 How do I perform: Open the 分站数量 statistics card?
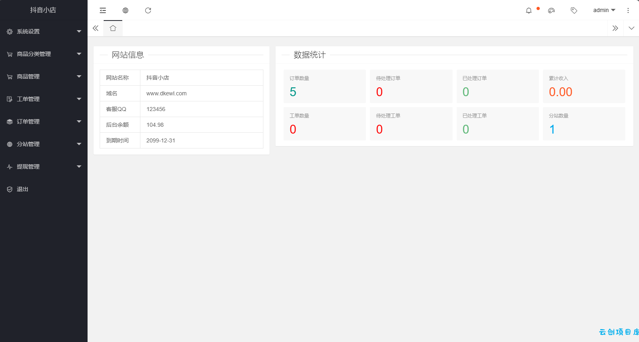[584, 124]
